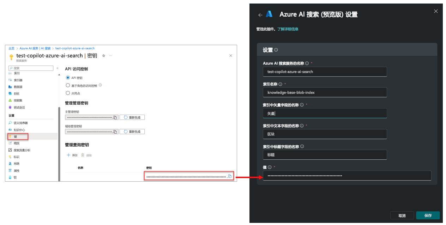Click inside the 索引名称 input field
Viewport: 446px width, 225px height.
pyautogui.click(x=325, y=92)
